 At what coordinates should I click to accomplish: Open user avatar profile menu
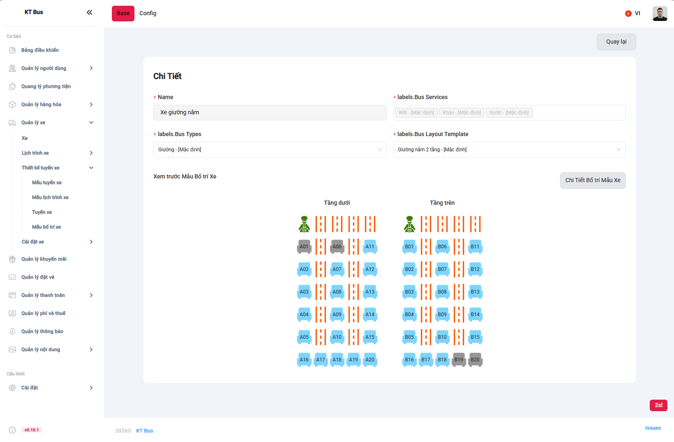click(660, 14)
